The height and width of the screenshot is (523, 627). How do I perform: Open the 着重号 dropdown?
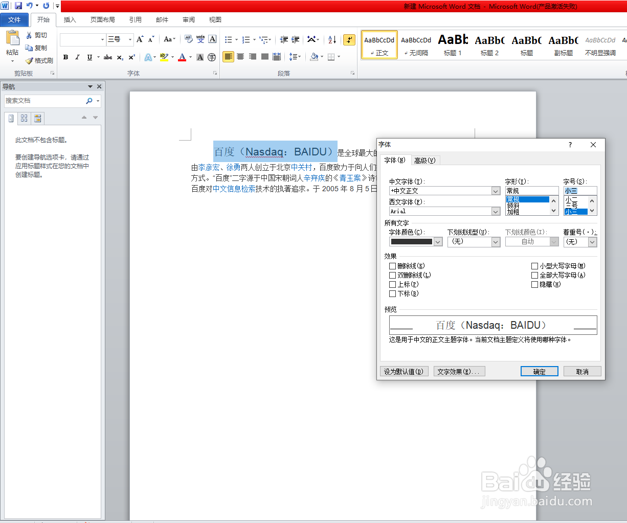coord(592,242)
